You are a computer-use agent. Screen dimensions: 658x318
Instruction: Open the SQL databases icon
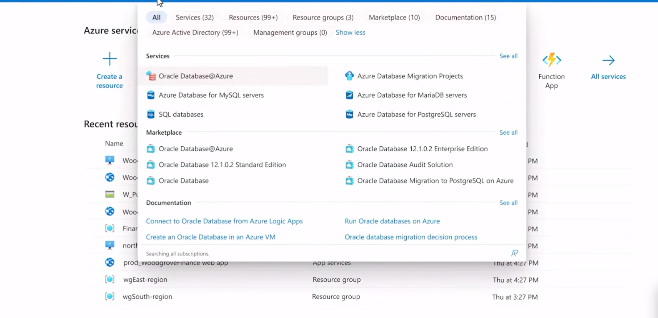tap(151, 114)
